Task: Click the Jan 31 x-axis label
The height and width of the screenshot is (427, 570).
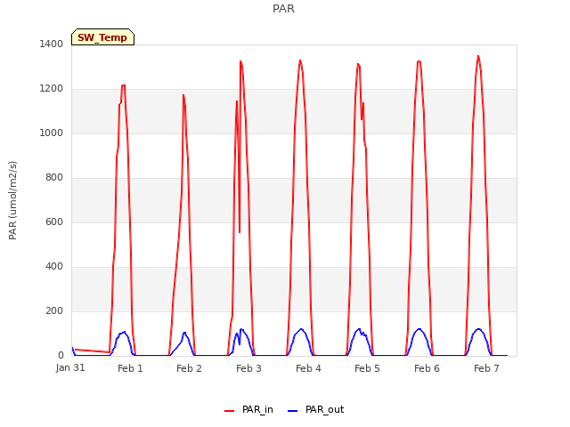Action: pos(70,367)
